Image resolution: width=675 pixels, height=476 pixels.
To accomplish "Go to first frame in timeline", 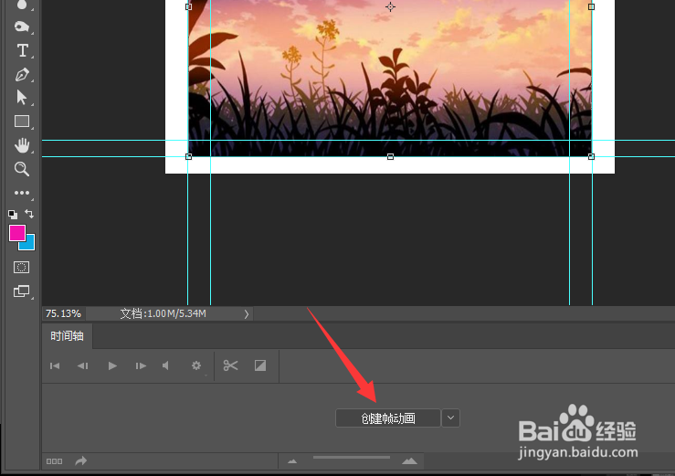I will tap(55, 365).
